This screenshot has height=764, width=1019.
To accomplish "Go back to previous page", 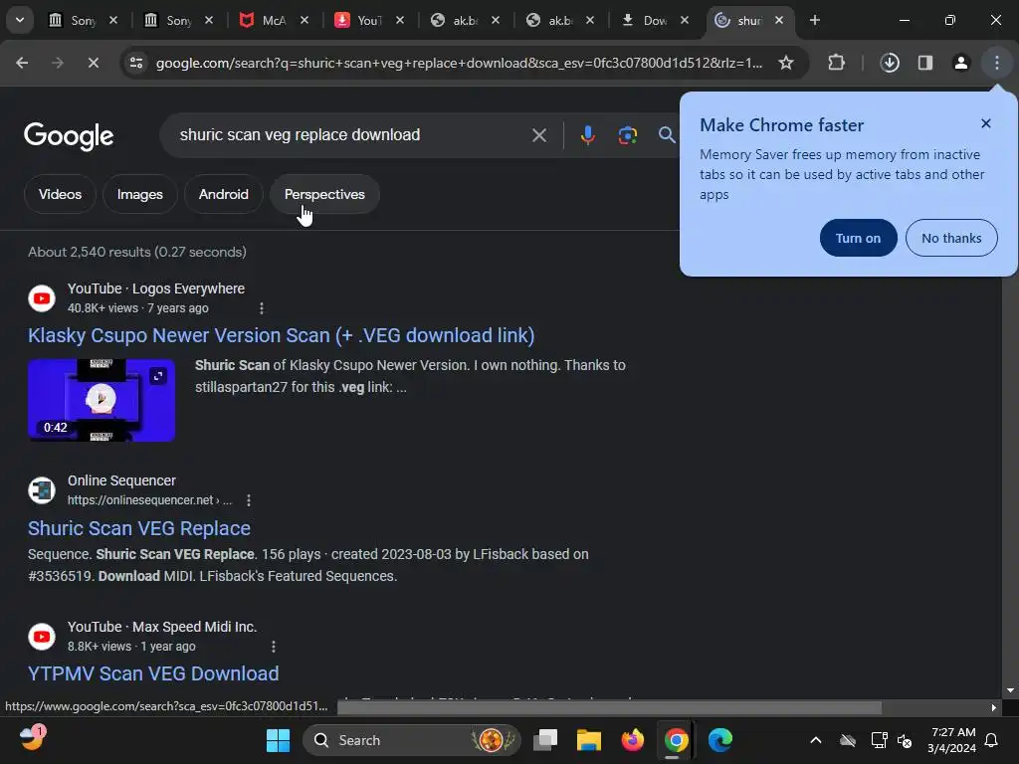I will point(22,63).
